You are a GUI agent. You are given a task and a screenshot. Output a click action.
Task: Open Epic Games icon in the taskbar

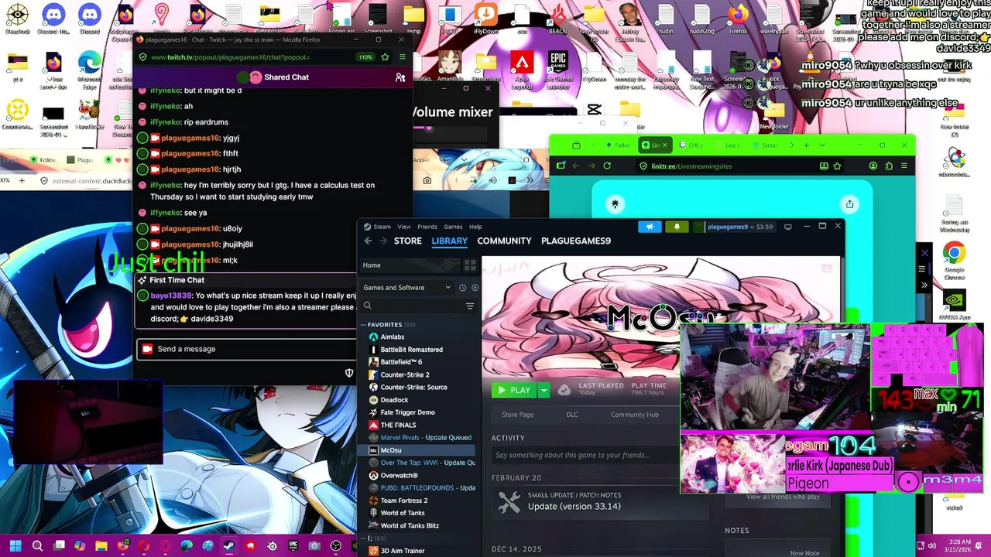coord(293,545)
